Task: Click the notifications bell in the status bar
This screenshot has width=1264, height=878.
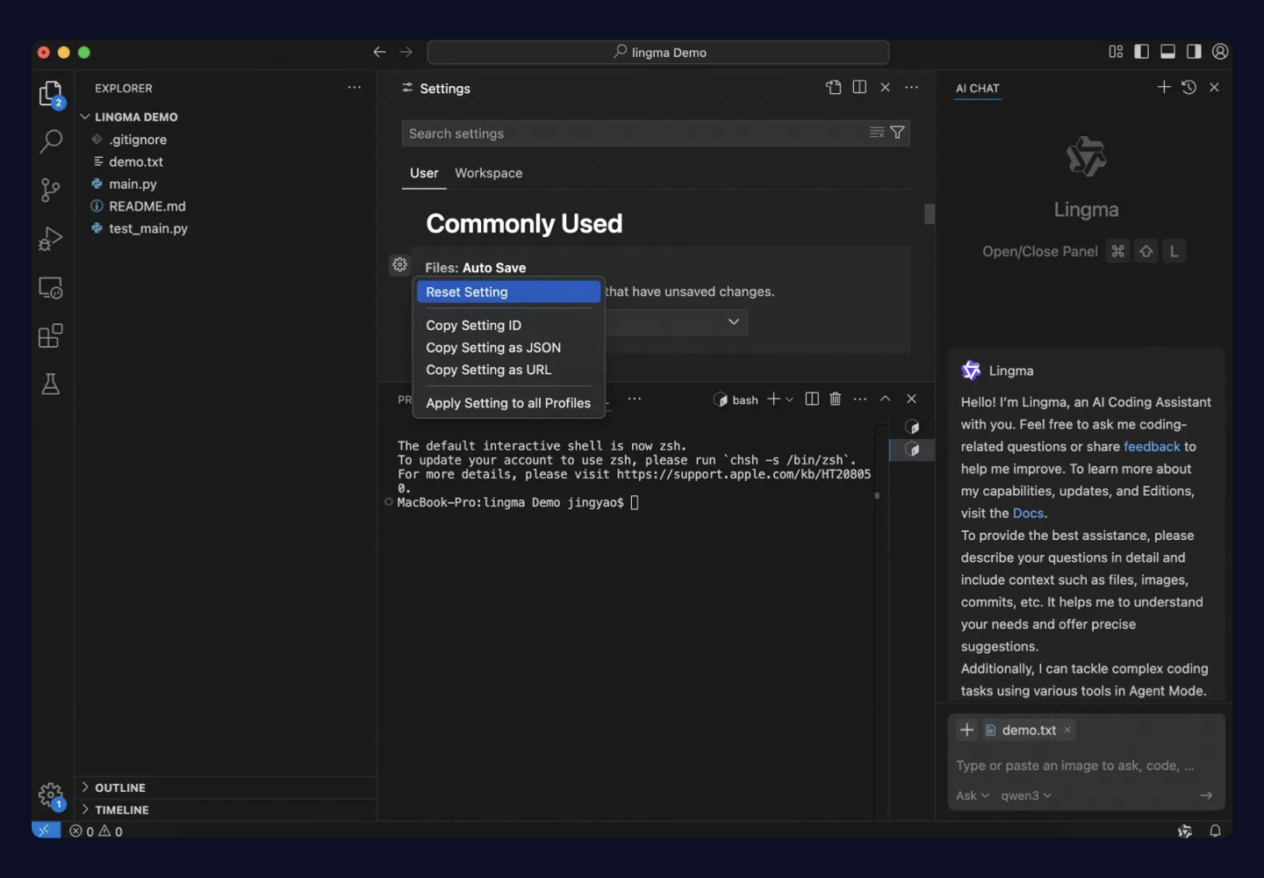Action: tap(1216, 831)
